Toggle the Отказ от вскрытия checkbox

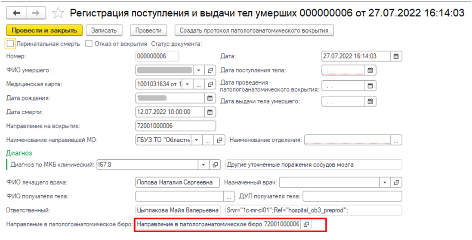point(89,44)
